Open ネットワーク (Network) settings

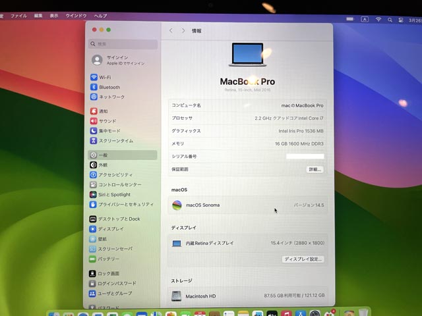[111, 97]
